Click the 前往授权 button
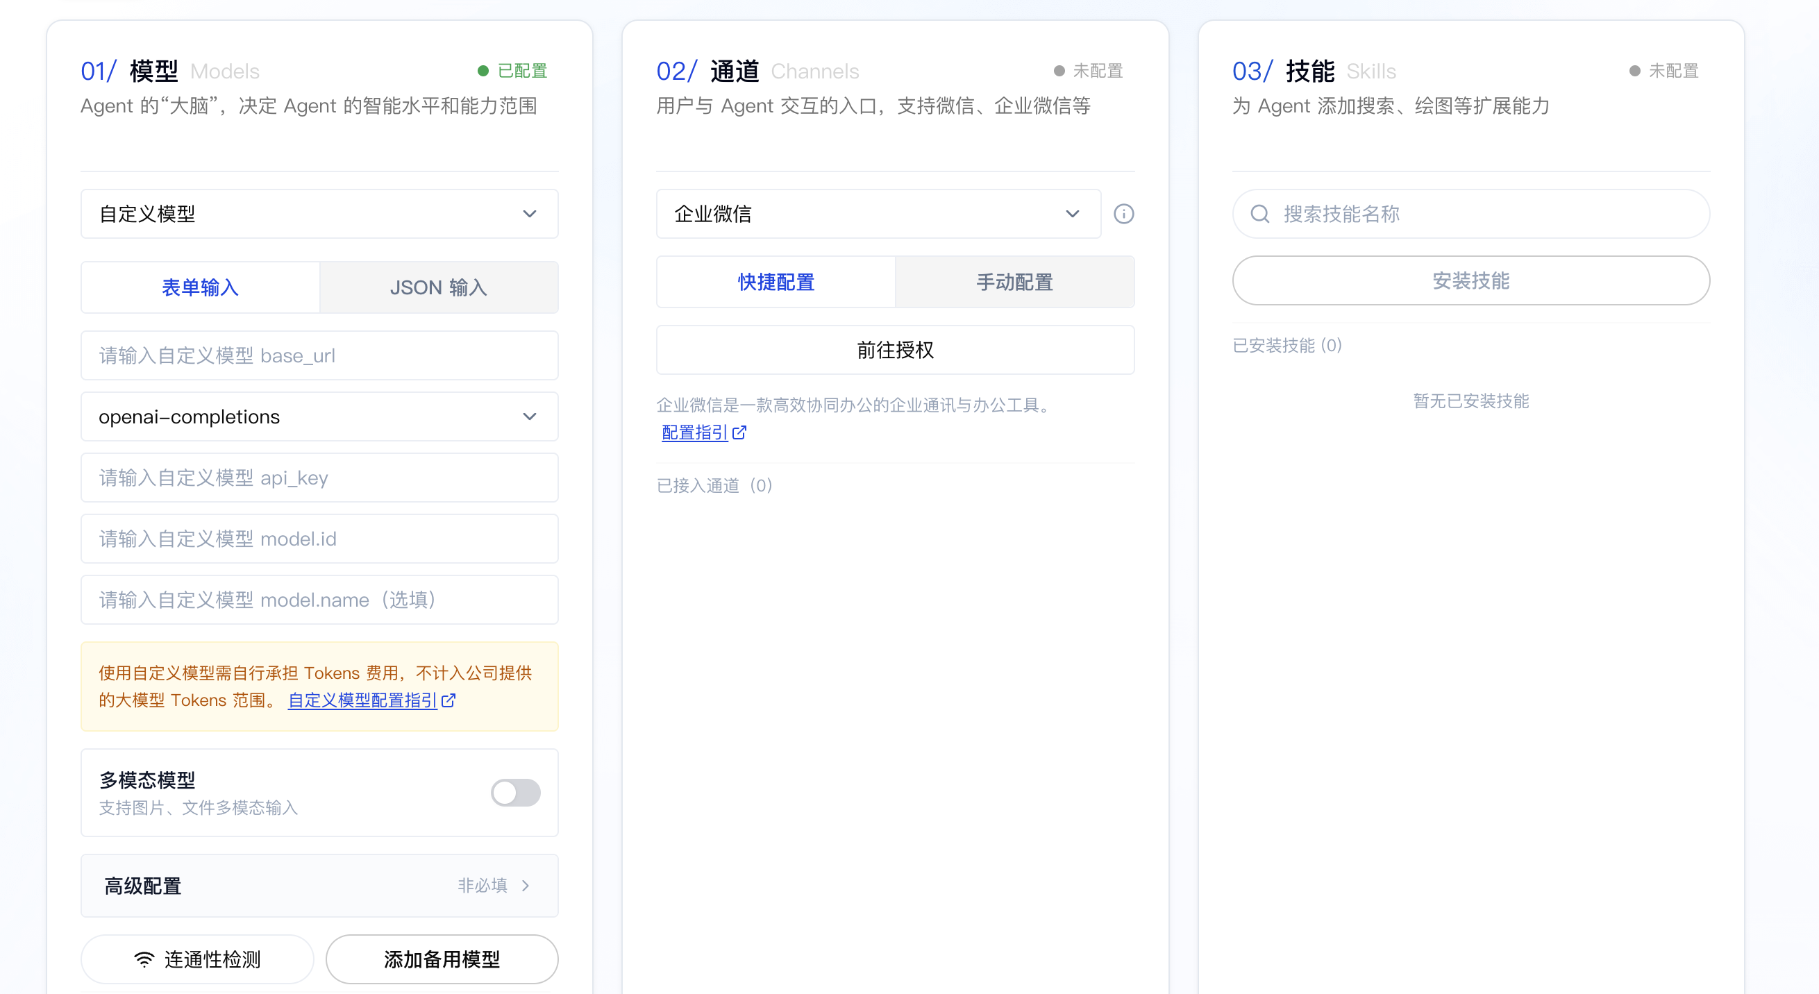 [896, 350]
